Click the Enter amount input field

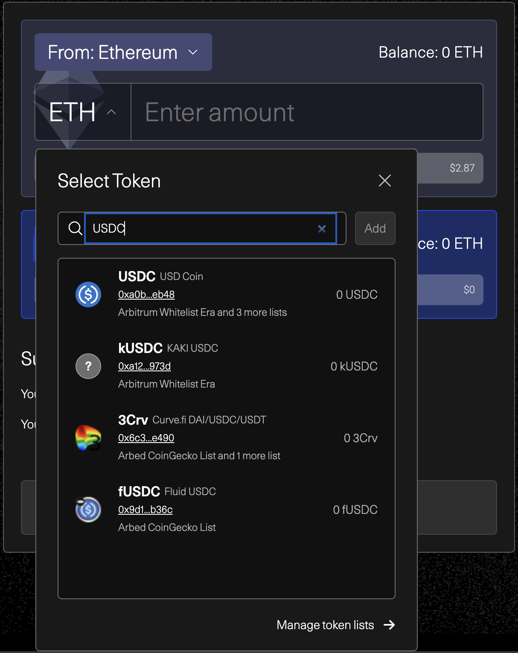pos(306,112)
